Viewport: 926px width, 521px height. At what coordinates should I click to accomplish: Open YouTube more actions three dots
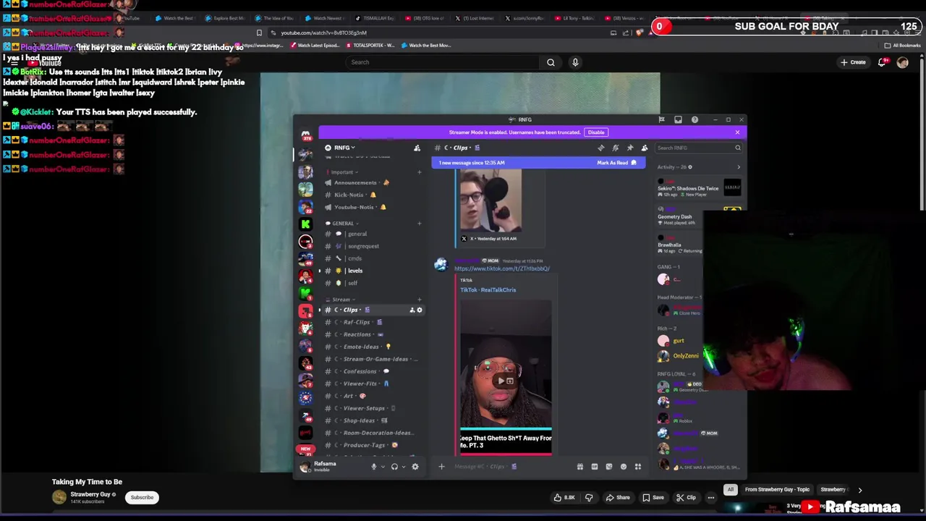click(x=711, y=497)
